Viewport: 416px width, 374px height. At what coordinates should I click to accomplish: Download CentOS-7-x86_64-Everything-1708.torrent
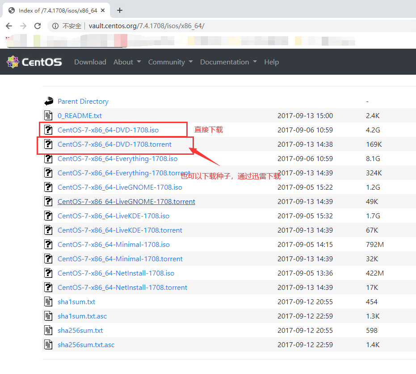pyautogui.click(x=124, y=173)
